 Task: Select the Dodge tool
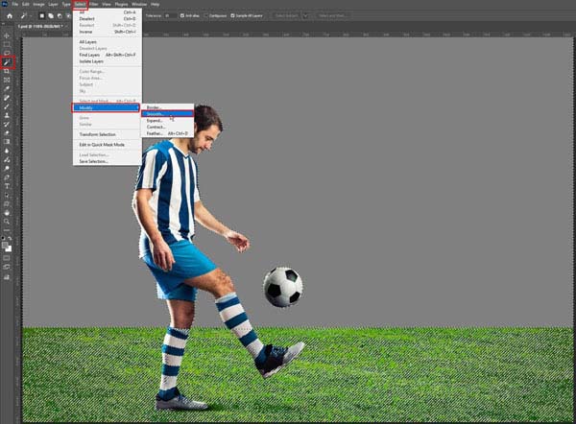point(7,169)
